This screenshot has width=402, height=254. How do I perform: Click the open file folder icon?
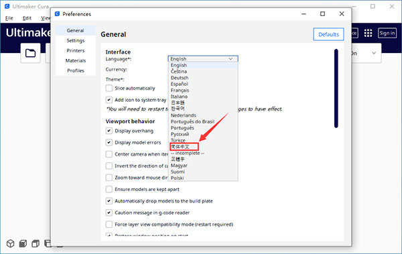30,53
